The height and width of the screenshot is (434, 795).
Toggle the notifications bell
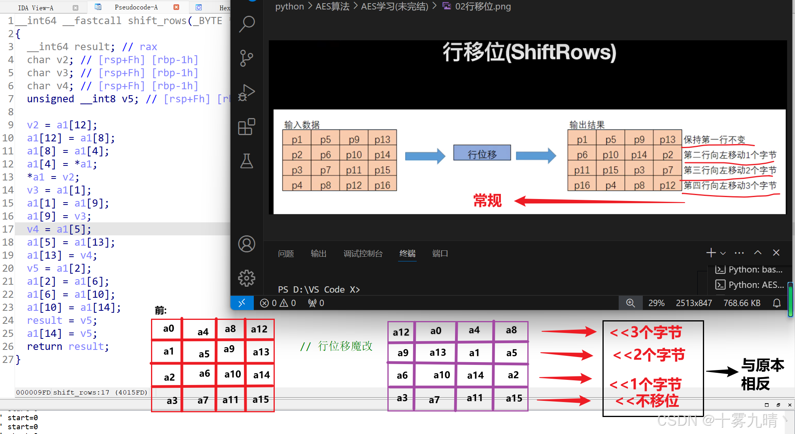click(x=776, y=303)
